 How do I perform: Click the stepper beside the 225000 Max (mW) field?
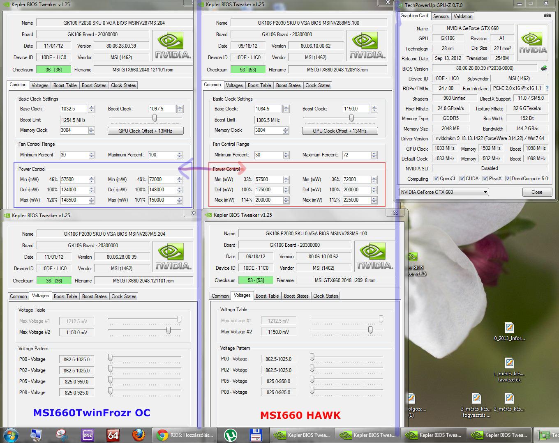374,200
